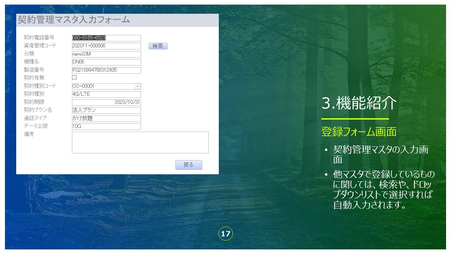This screenshot has height=254, width=451.
Task: Toggle the 契約有無 checkbox
Action: pos(74,78)
